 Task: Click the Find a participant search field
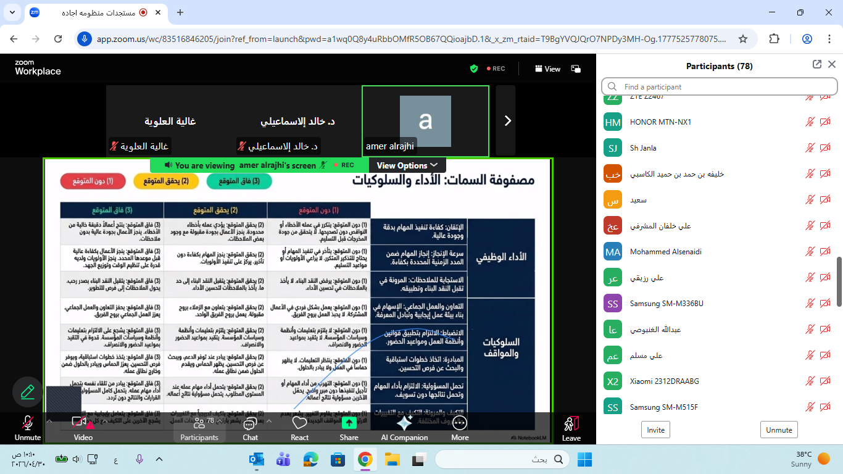click(x=720, y=87)
